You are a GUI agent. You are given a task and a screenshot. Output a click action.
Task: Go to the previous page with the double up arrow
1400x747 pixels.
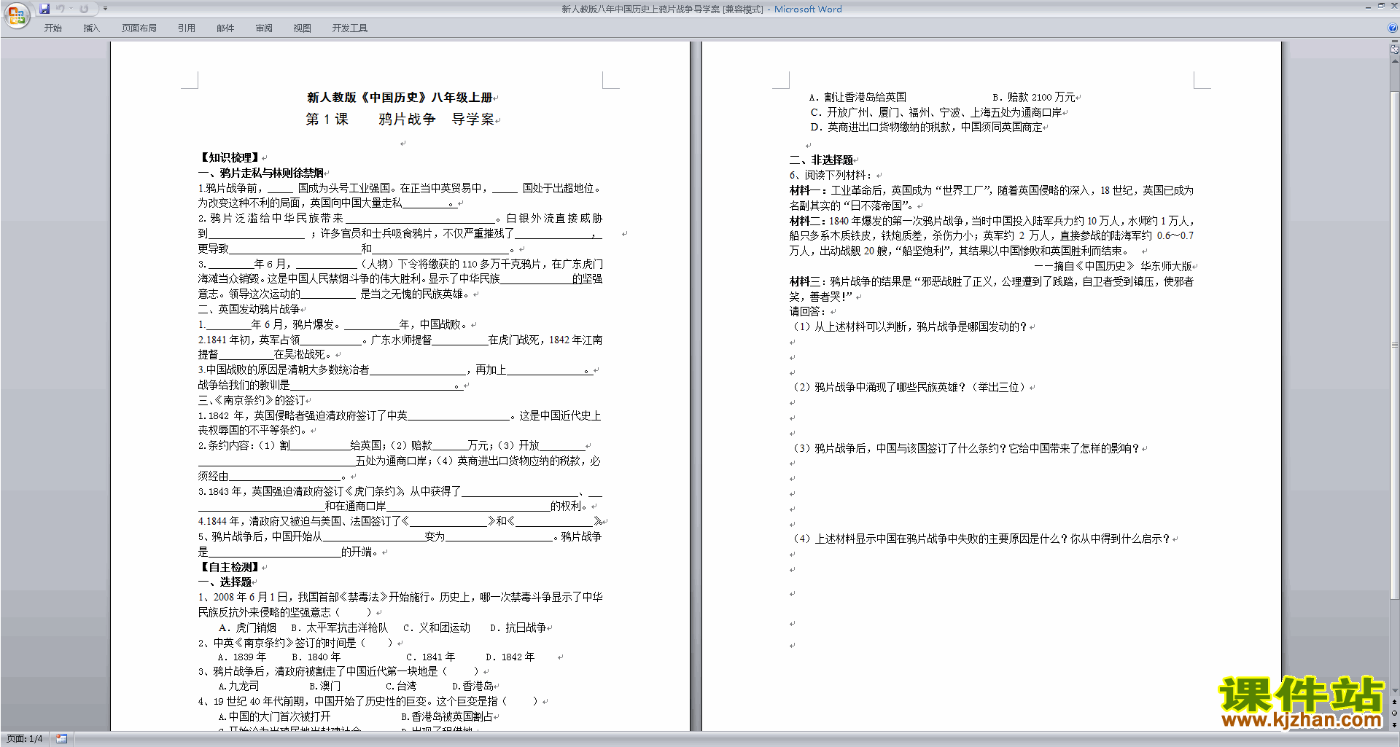click(x=1394, y=702)
